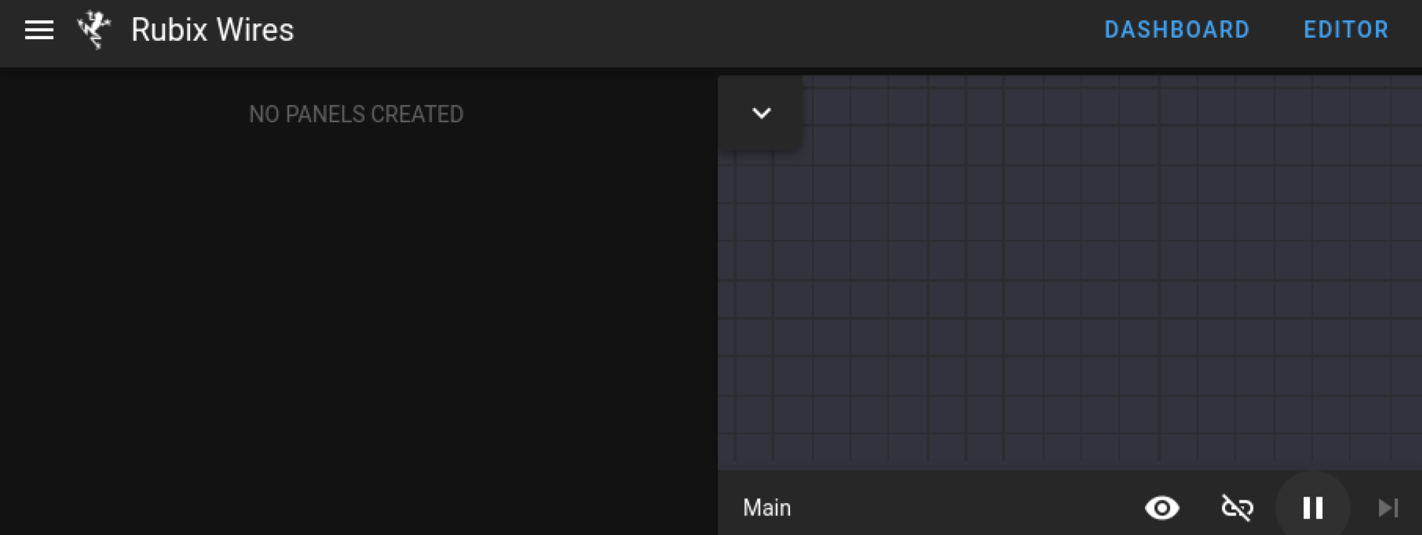Viewport: 1422px width, 535px height.
Task: Toggle node visibility with the eye button
Action: (1162, 508)
